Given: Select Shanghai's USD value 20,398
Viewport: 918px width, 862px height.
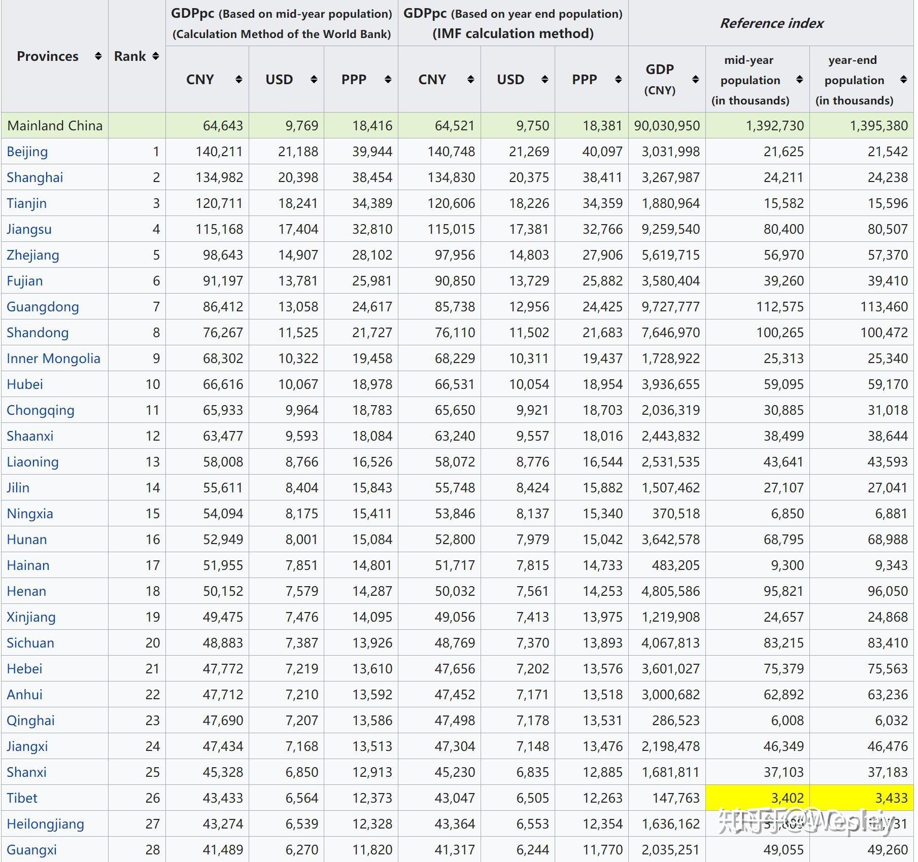Looking at the screenshot, I should click(x=298, y=177).
